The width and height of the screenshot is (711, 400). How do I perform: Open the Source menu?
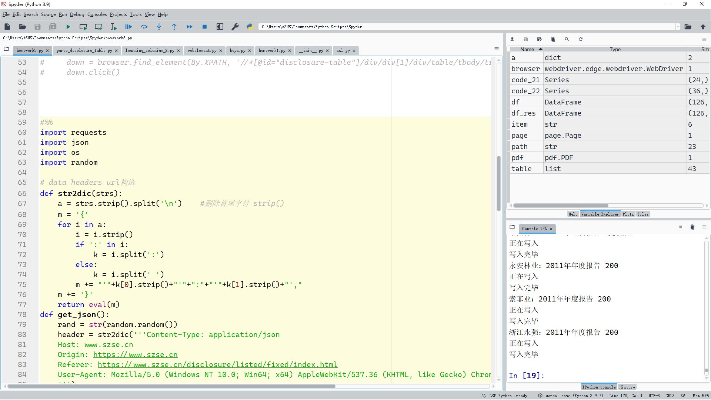click(48, 14)
